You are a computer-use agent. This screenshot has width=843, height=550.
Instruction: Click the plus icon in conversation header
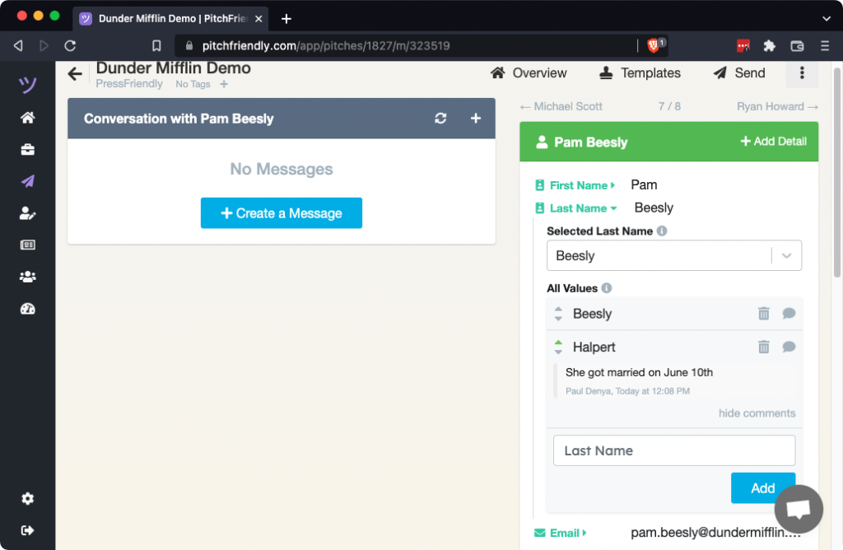[x=475, y=119]
